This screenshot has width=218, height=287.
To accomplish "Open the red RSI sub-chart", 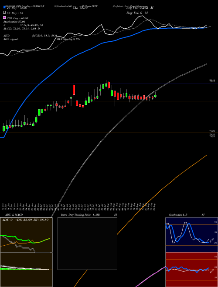I will (191, 270).
